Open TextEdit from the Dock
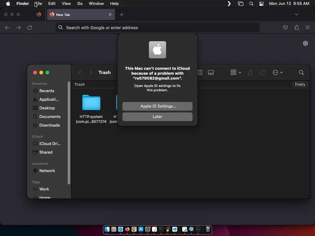 pyautogui.click(x=154, y=229)
